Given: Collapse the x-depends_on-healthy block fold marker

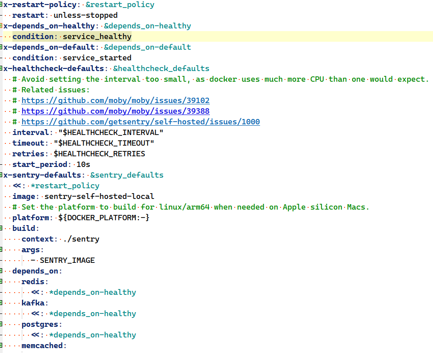Looking at the screenshot, I should [1, 26].
